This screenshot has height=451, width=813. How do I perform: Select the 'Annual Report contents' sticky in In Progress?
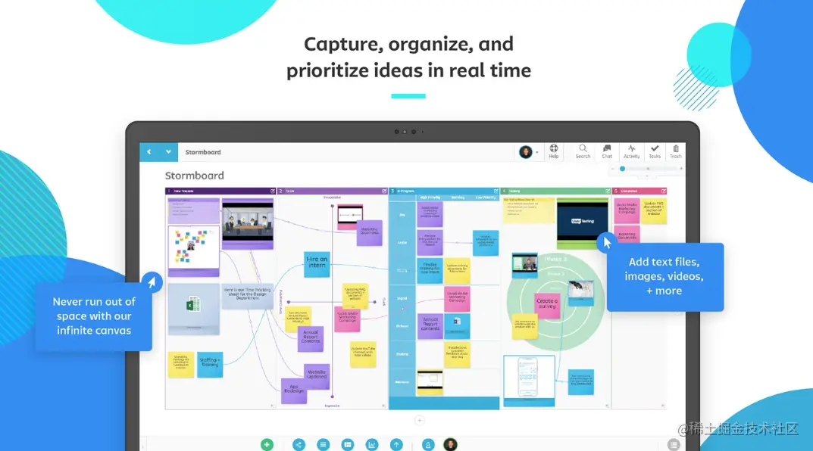pyautogui.click(x=430, y=325)
